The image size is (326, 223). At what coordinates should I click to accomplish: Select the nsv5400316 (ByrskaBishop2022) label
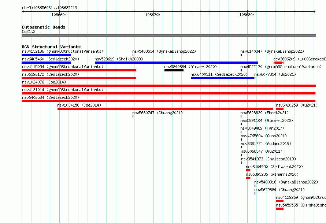pos(286,182)
